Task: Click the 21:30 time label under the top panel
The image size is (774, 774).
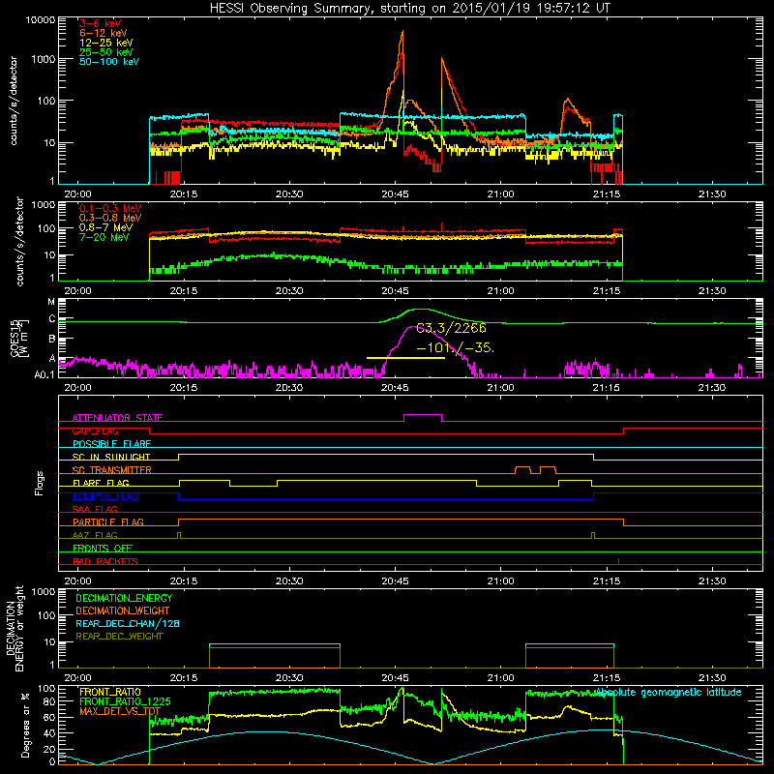Action: pyautogui.click(x=712, y=194)
